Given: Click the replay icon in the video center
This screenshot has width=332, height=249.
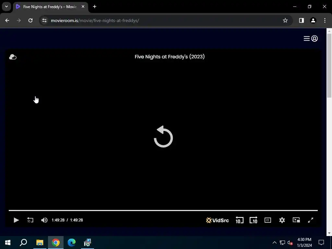Looking at the screenshot, I should pyautogui.click(x=163, y=136).
